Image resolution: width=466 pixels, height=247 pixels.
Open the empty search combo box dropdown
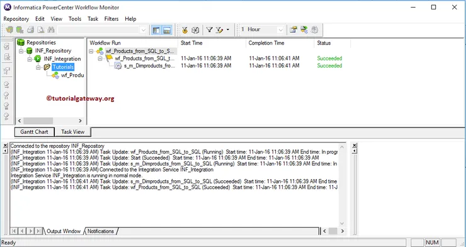click(x=143, y=30)
